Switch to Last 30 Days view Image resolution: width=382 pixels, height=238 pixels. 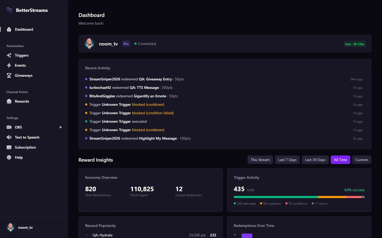(x=315, y=160)
